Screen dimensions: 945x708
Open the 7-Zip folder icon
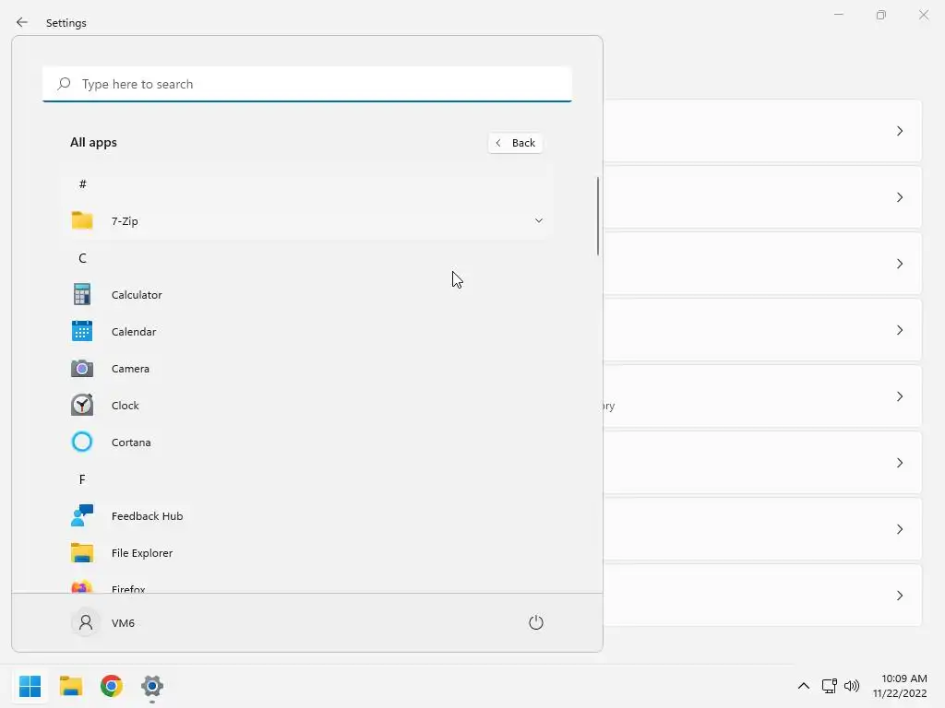[x=82, y=220]
